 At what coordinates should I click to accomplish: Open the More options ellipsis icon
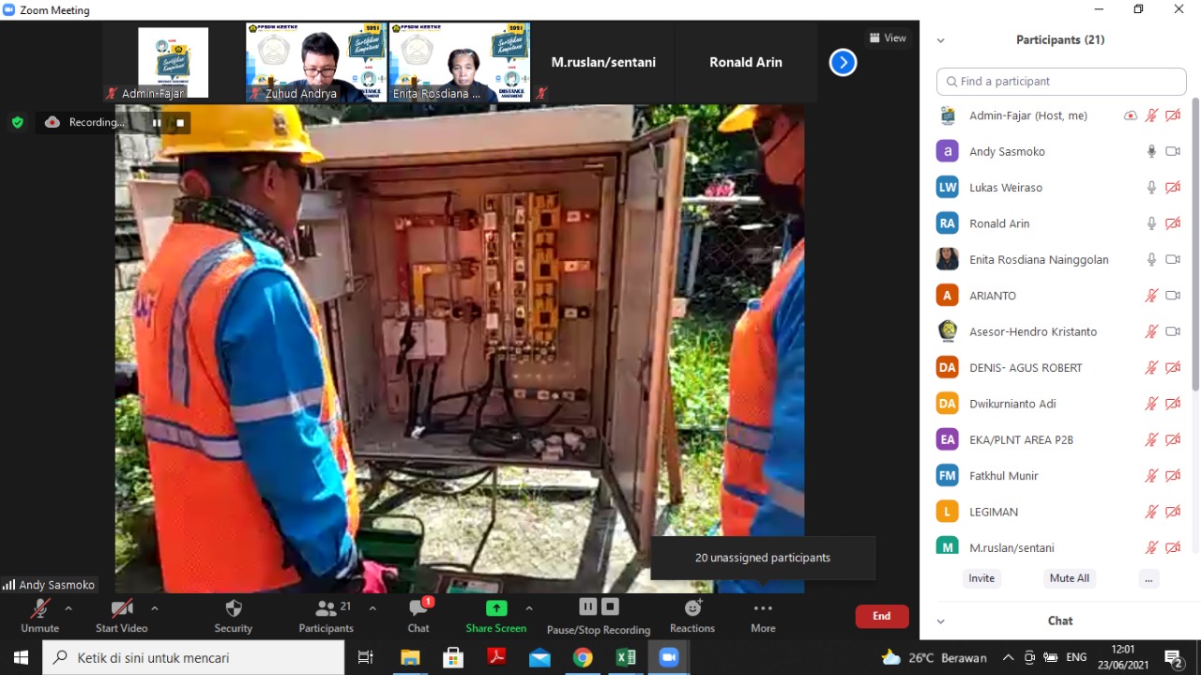(x=762, y=610)
